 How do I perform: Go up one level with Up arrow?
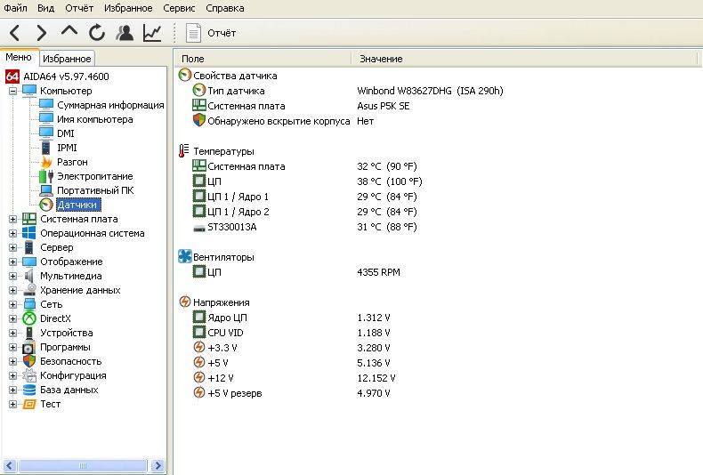pyautogui.click(x=69, y=32)
